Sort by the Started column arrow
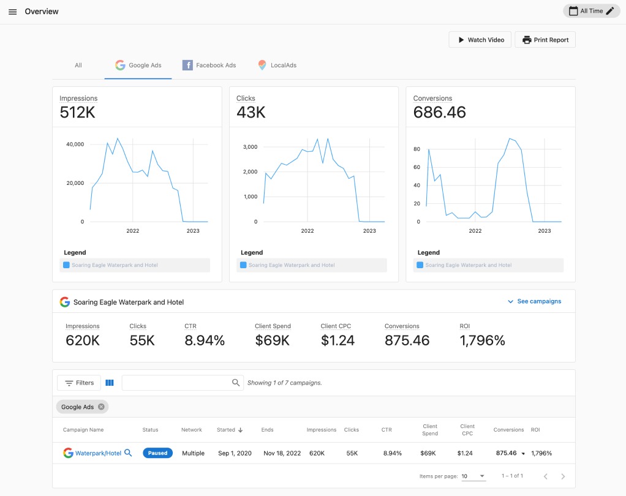Screen dimensions: 626x496 pyautogui.click(x=240, y=430)
